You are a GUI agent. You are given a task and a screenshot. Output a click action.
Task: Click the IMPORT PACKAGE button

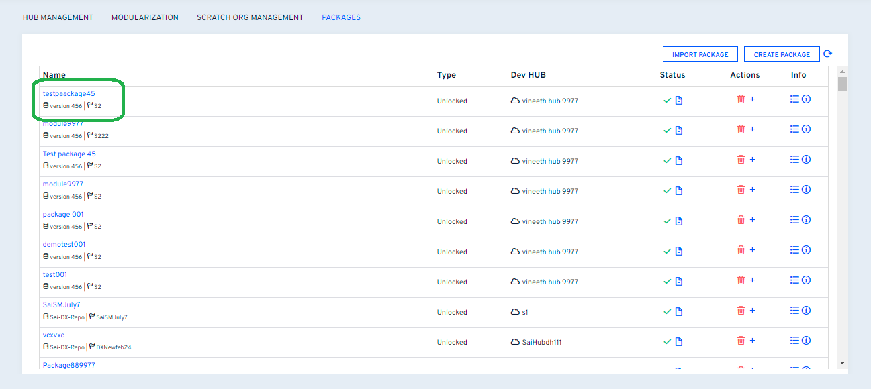(x=700, y=54)
